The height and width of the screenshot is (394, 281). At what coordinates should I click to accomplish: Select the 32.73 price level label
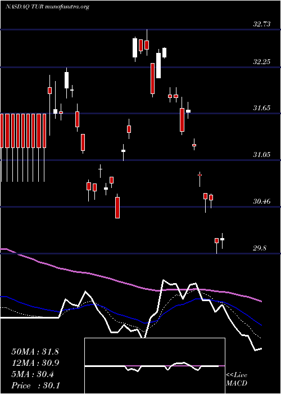click(262, 24)
